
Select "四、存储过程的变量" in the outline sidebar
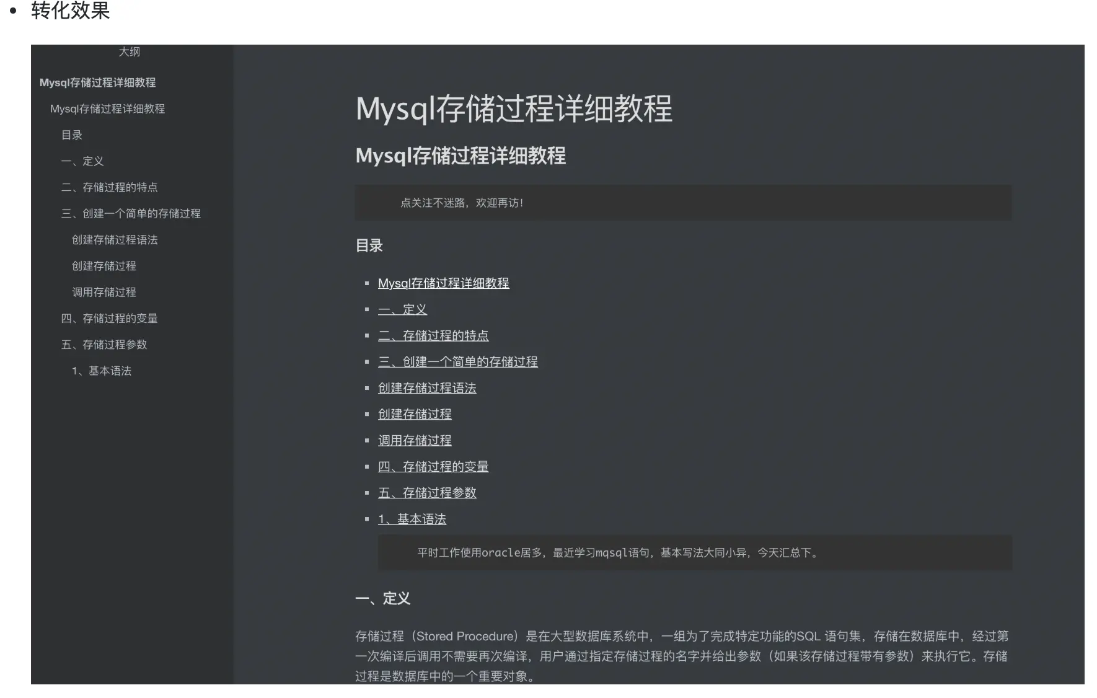(109, 318)
